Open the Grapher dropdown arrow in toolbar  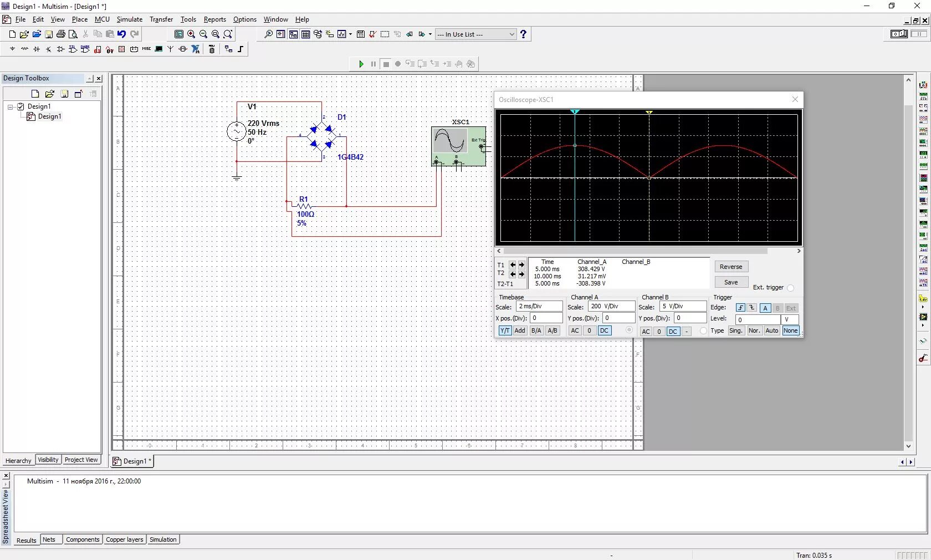[x=350, y=34]
